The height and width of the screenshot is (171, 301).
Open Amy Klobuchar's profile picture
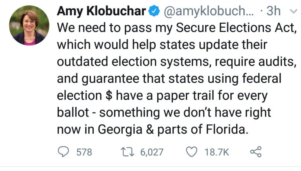point(29,25)
